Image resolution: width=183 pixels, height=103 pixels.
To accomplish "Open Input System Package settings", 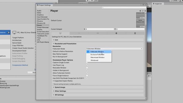I will coord(43,19).
